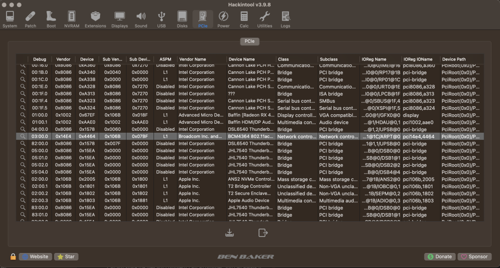500x268 pixels.
Task: Click the Sponsor button
Action: (x=474, y=257)
